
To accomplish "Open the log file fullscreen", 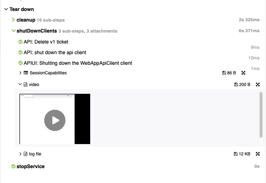I will 258,154.
